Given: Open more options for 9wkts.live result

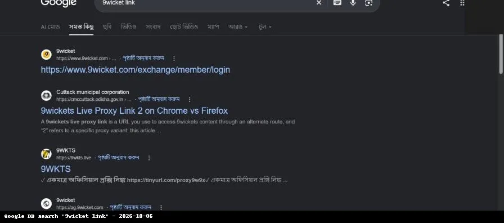Looking at the screenshot, I should pos(149,158).
